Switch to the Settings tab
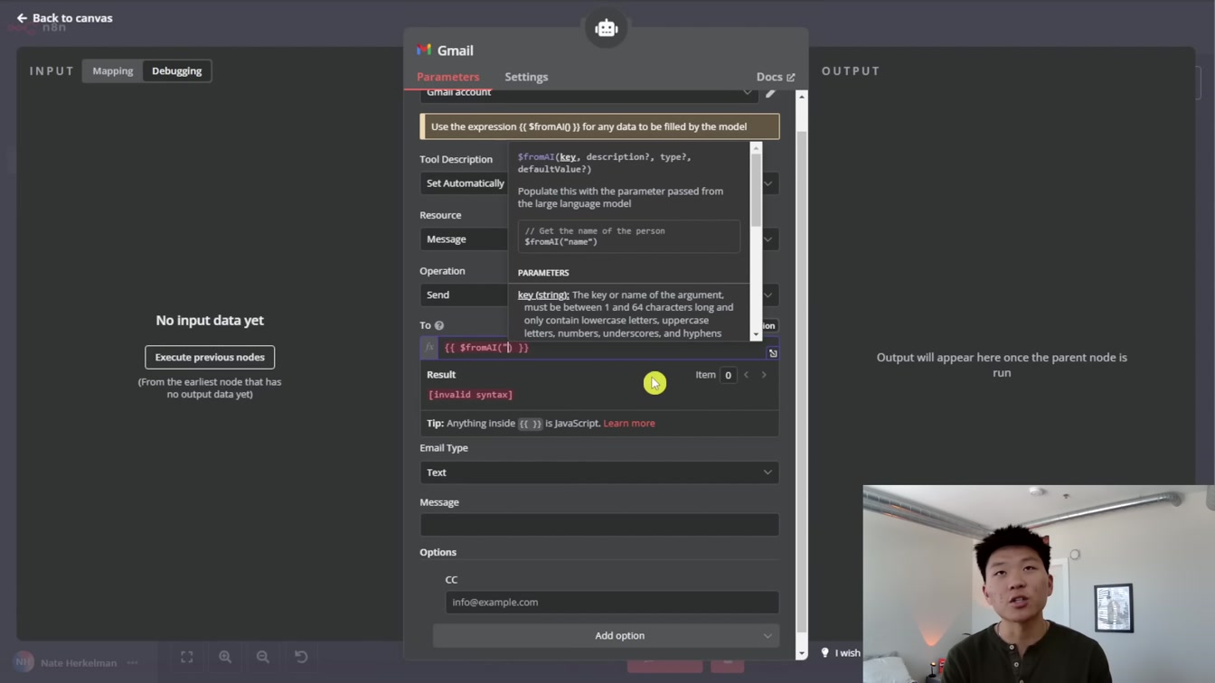This screenshot has width=1215, height=683. (526, 77)
